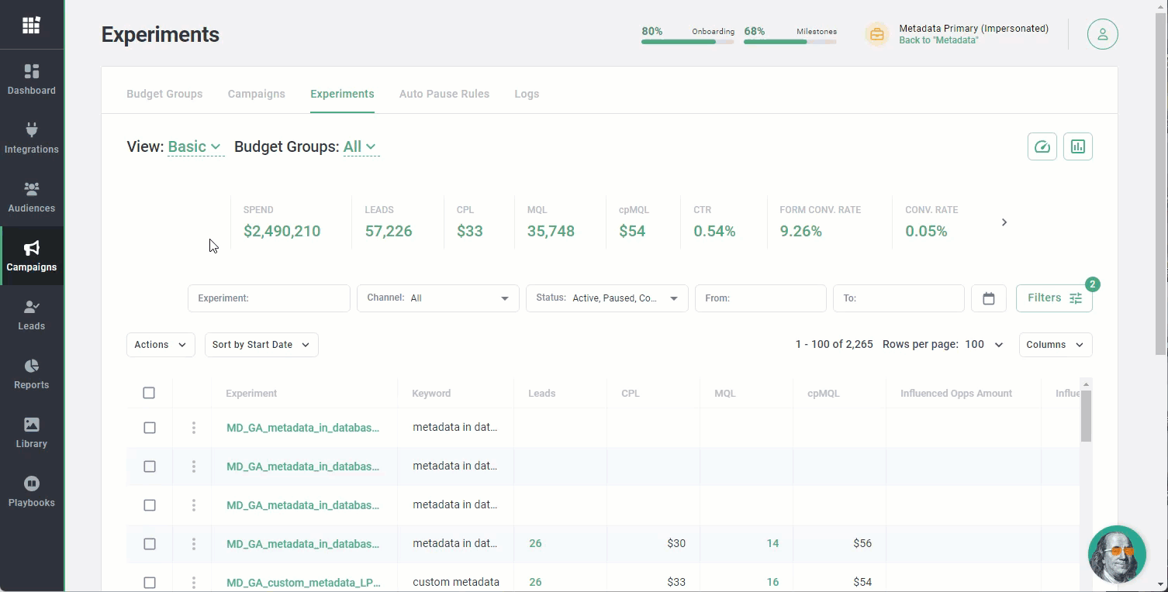Open the calendar date picker icon
Screen dimensions: 1168x592
(x=988, y=298)
